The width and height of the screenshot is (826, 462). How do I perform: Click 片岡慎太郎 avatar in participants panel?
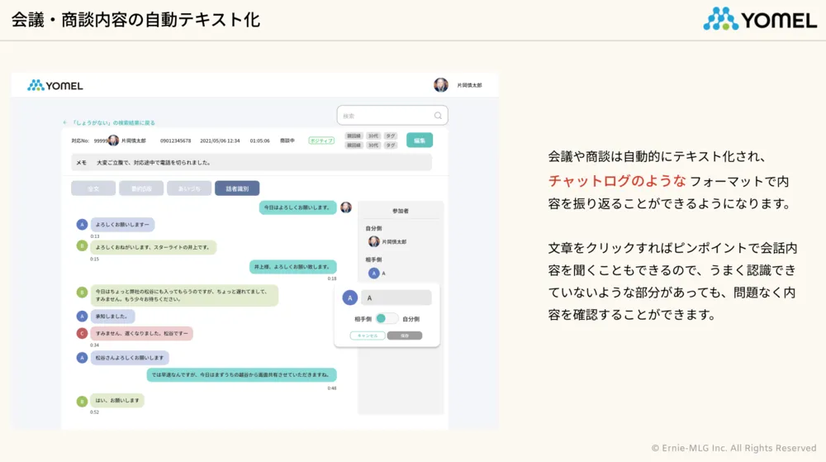coord(373,241)
